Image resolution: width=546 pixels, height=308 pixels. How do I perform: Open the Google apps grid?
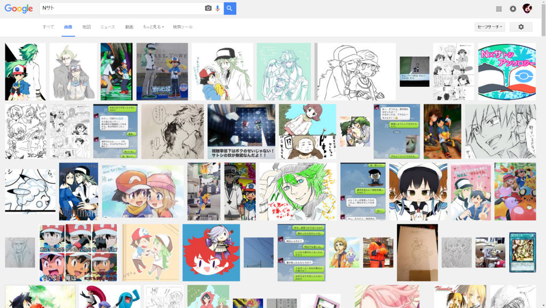[499, 9]
